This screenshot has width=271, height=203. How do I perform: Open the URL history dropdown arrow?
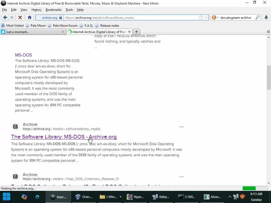click(x=206, y=18)
